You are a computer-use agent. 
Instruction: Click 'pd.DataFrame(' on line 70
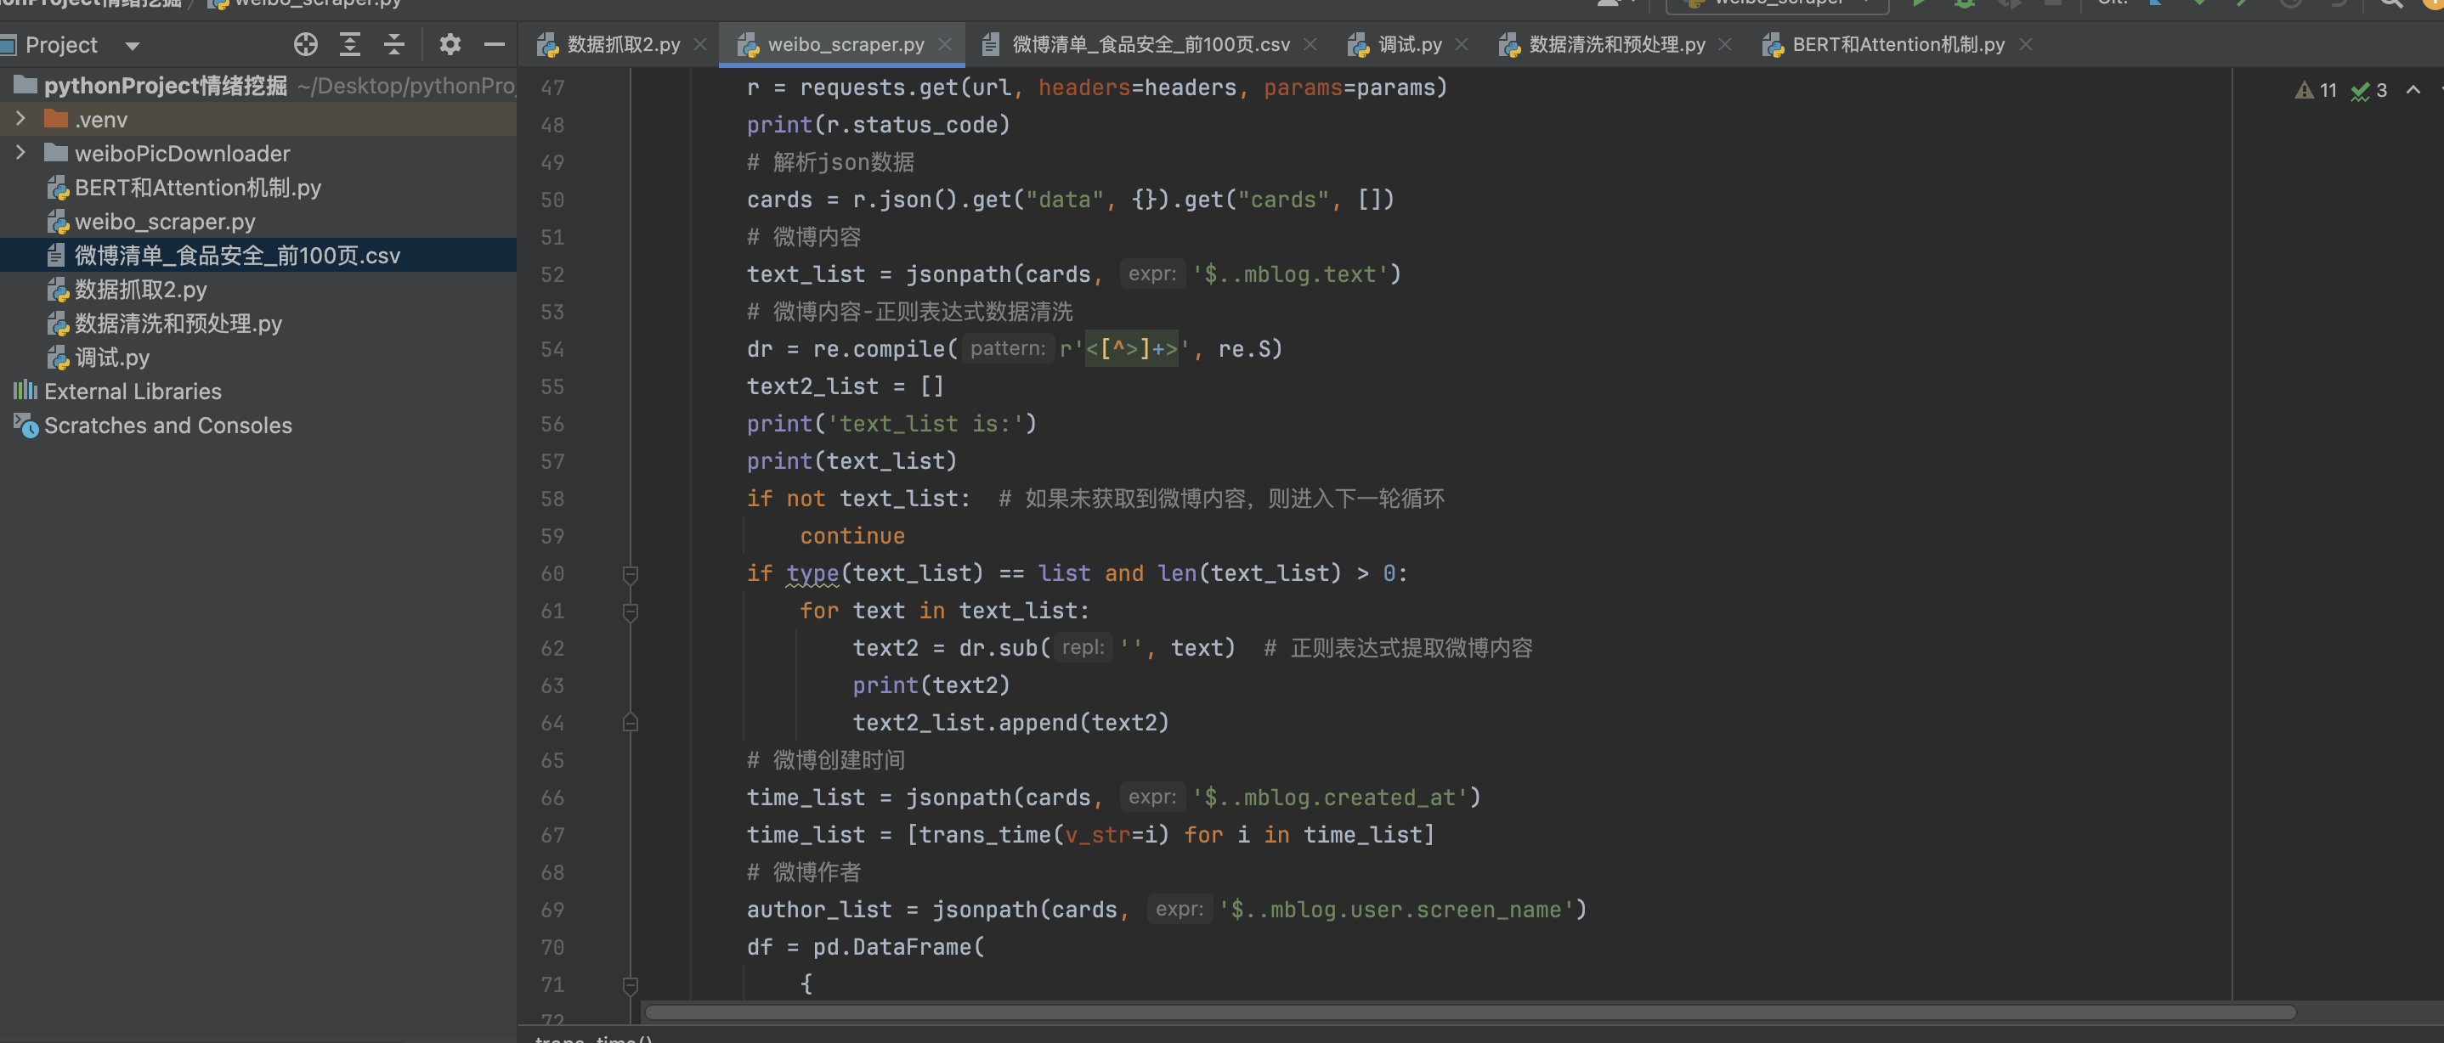[x=898, y=947]
